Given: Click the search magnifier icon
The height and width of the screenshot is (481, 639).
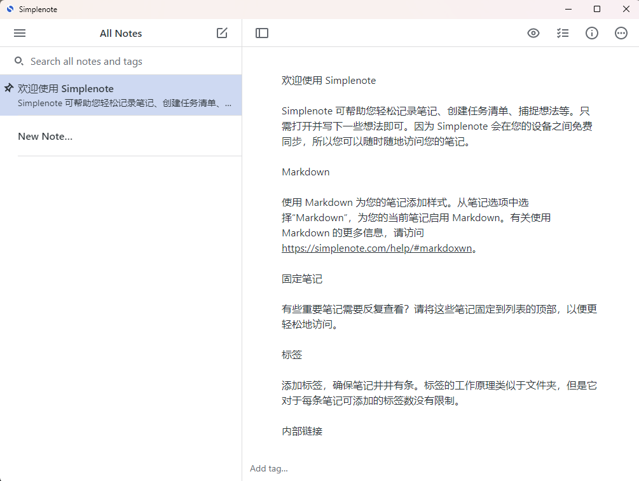Looking at the screenshot, I should [x=18, y=61].
